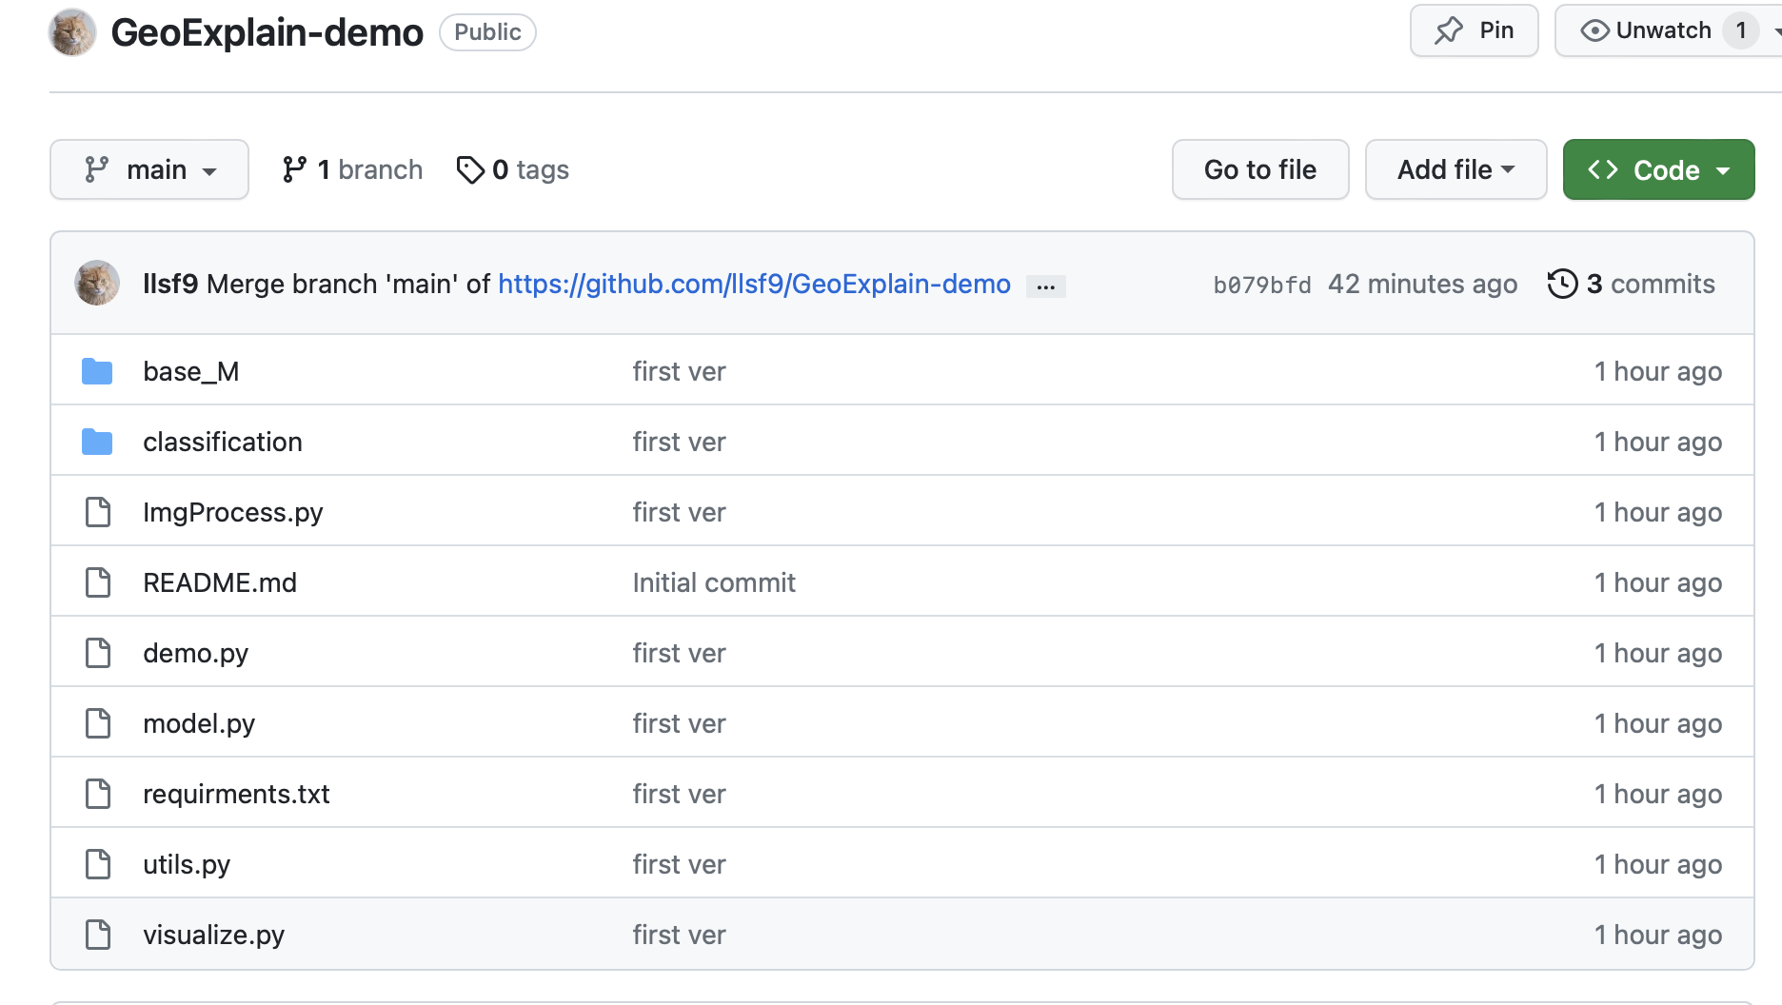1782x1005 pixels.
Task: Open the model.py file
Action: click(x=199, y=723)
